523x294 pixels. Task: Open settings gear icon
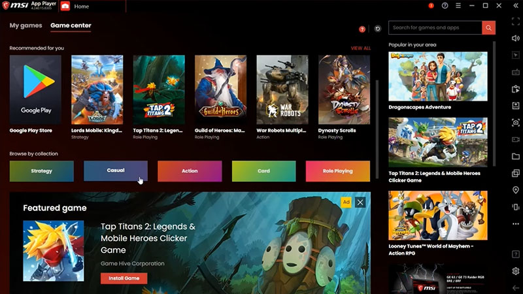pyautogui.click(x=515, y=271)
